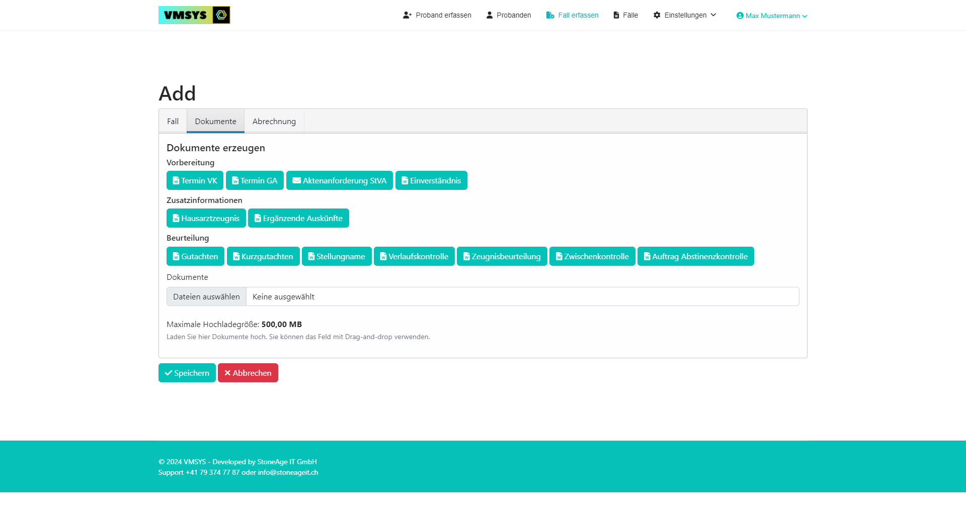Viewport: 966px width, 527px height.
Task: Click the Proband erfassen user-plus icon
Action: [x=407, y=15]
